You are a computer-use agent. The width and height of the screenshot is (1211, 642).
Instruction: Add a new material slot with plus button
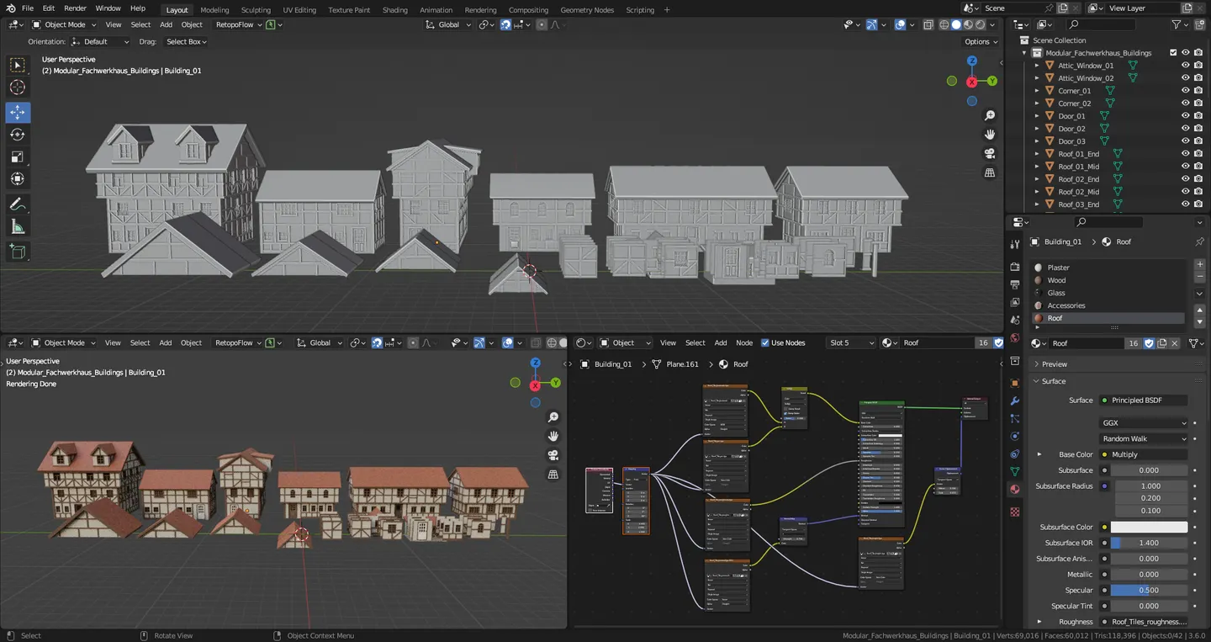pos(1199,264)
